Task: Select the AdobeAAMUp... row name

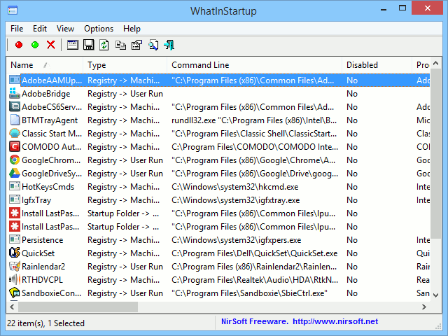Action: (52, 80)
